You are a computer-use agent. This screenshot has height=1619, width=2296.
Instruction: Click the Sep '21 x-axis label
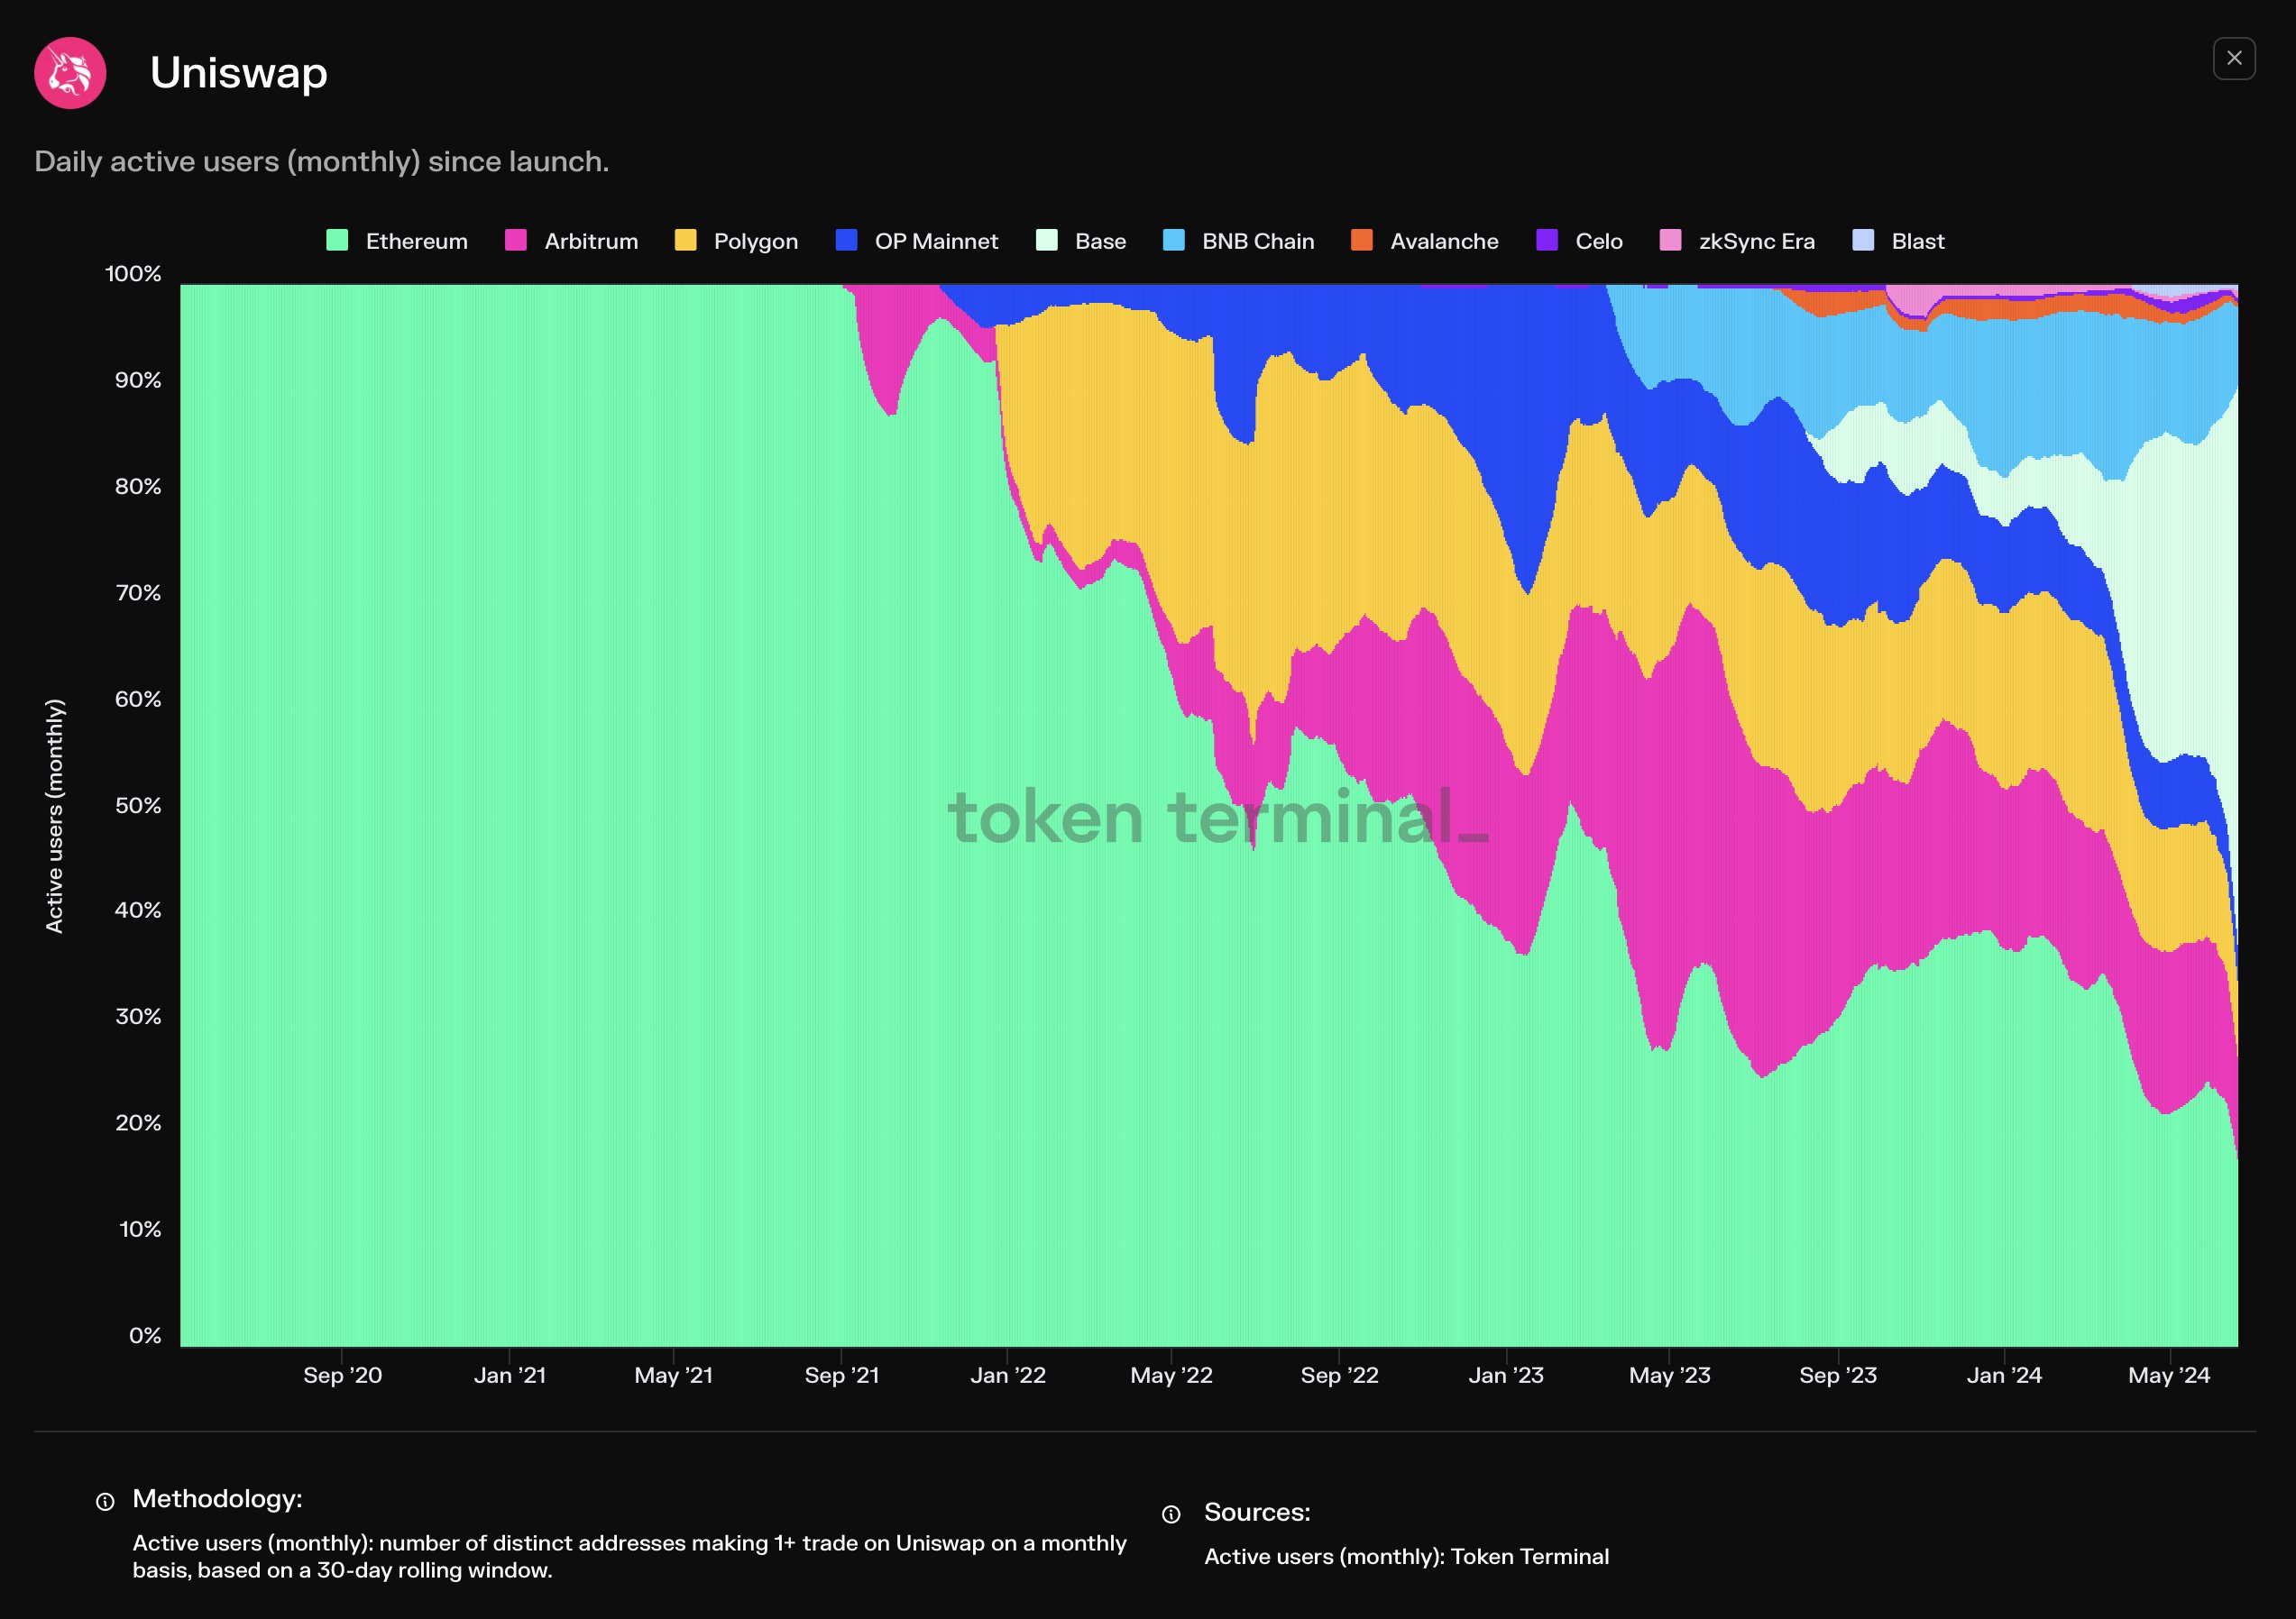coord(842,1377)
